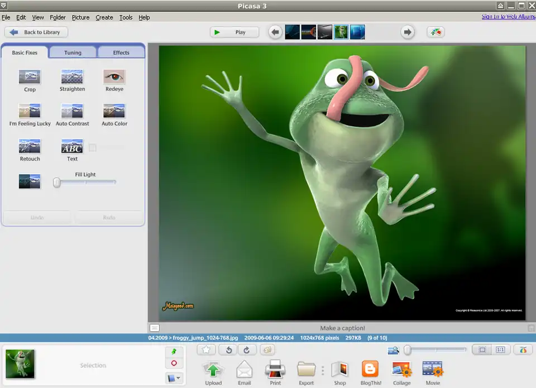Open the Picture menu
This screenshot has width=536, height=388.
pos(80,17)
